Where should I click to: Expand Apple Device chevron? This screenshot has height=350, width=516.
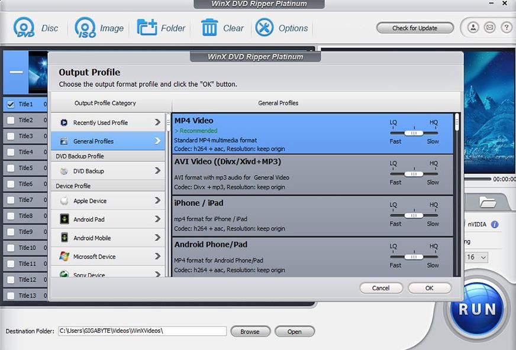(157, 200)
